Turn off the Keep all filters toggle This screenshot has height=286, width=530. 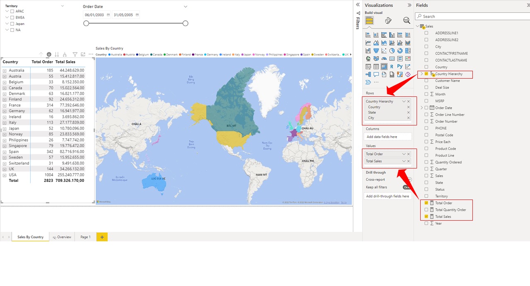tap(406, 187)
